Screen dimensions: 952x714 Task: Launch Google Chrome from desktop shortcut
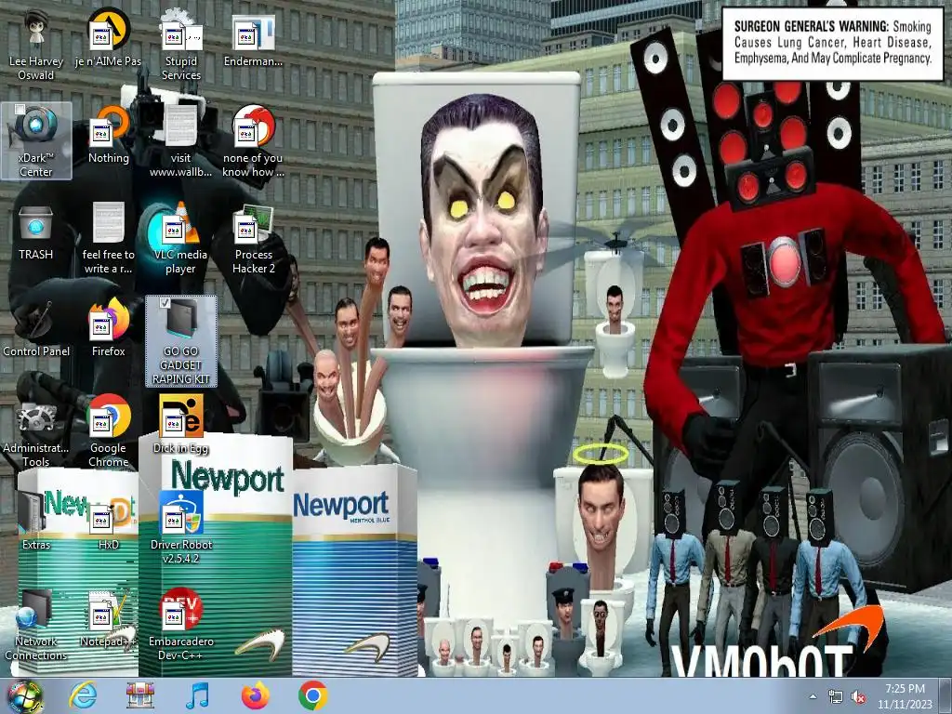click(108, 431)
